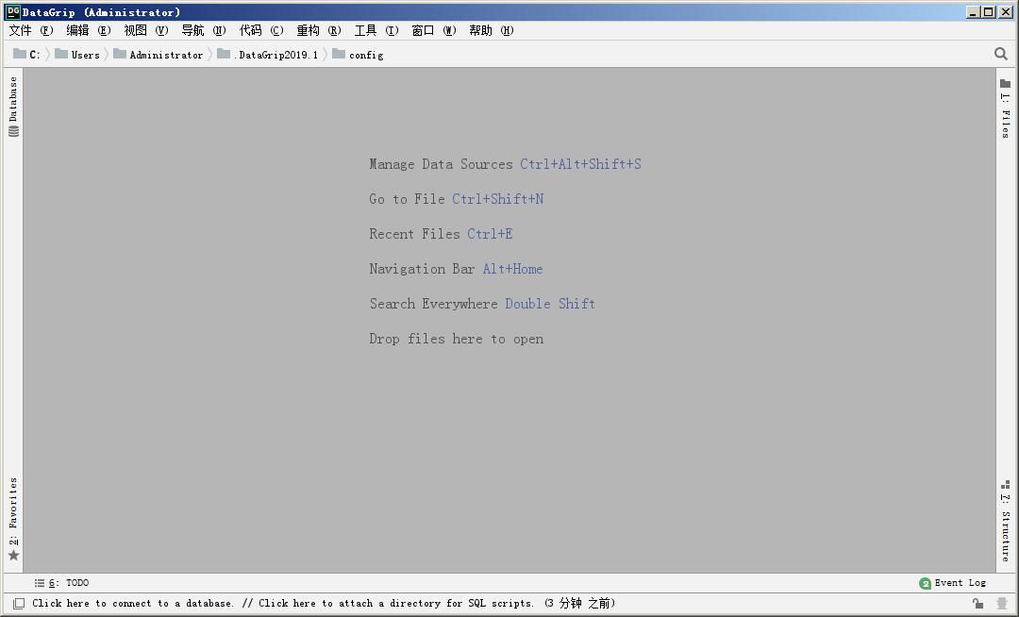The image size is (1019, 617).
Task: Open the 重构 (R) menu
Action: coord(319,30)
